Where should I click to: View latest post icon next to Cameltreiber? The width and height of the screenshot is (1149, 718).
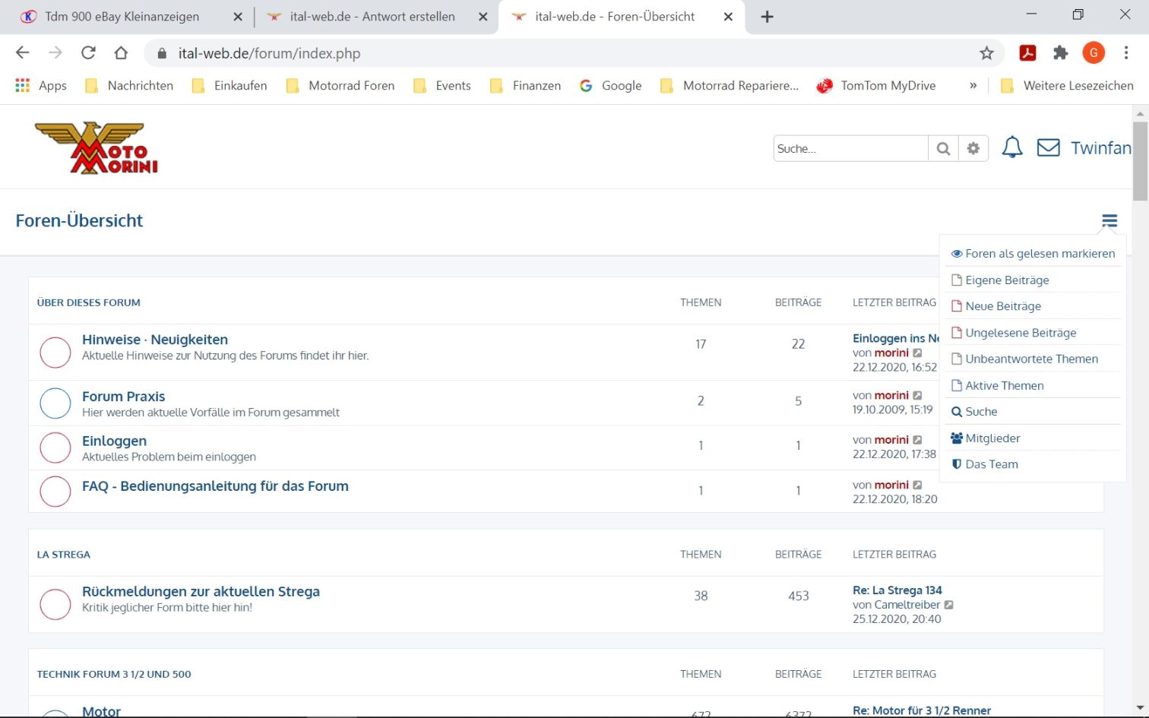coord(948,605)
